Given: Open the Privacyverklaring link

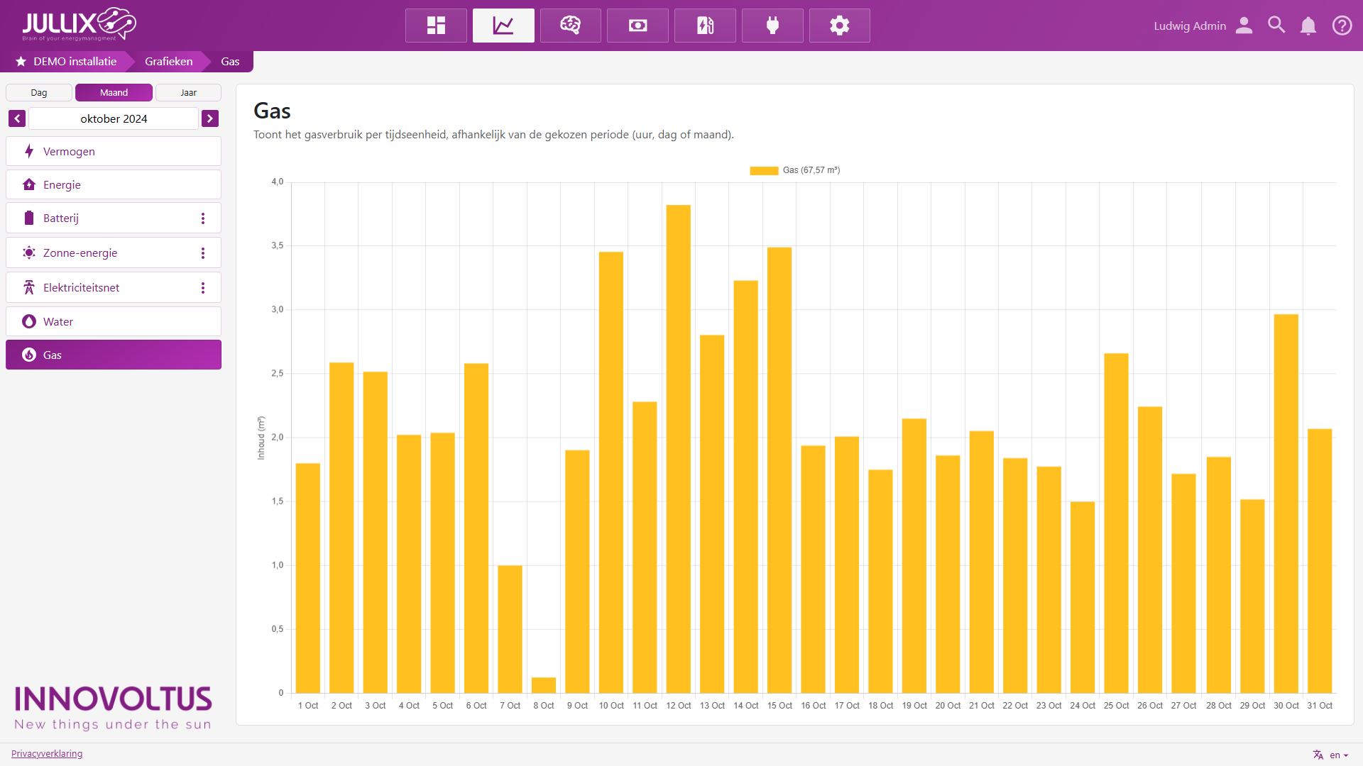Looking at the screenshot, I should coord(47,753).
